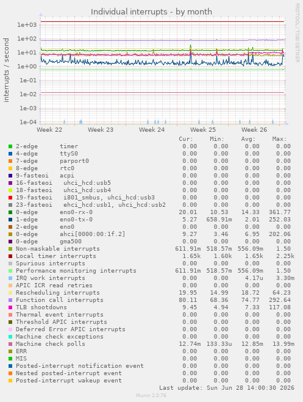
Task: Click the dark red Local timer interrupts swatch
Action: click(10, 256)
